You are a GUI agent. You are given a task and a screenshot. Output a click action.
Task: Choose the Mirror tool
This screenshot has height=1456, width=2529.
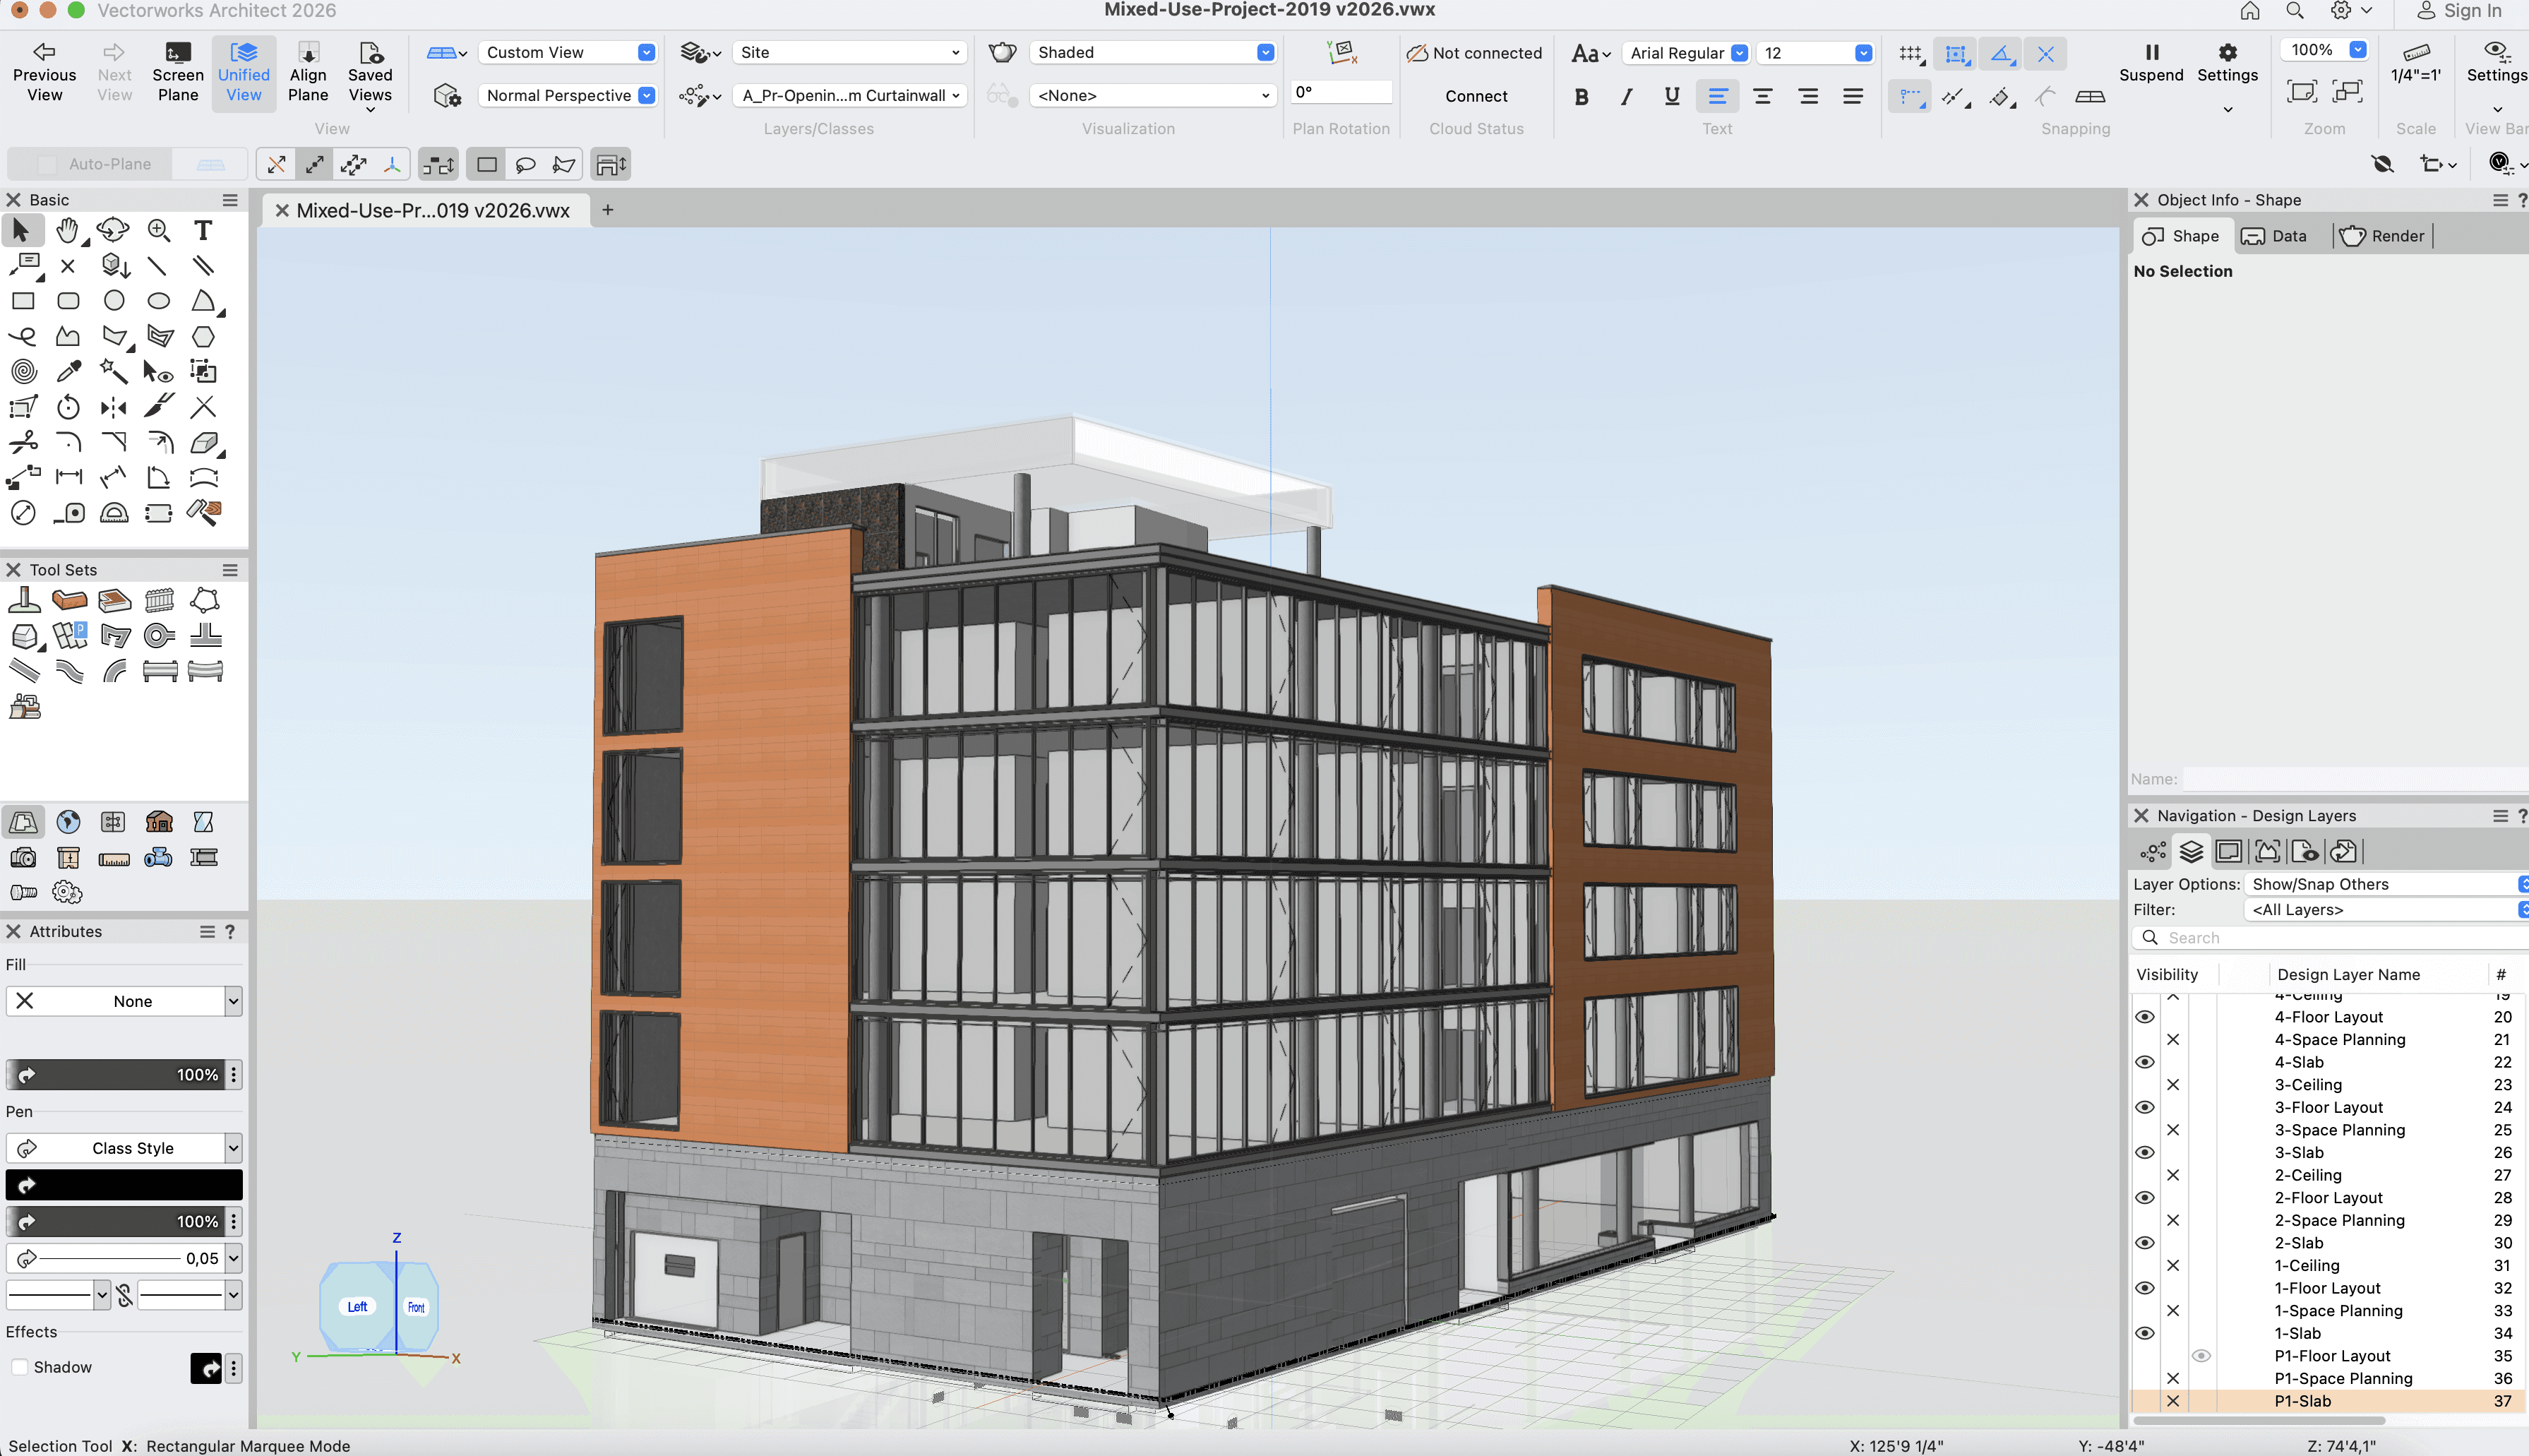[x=114, y=407]
